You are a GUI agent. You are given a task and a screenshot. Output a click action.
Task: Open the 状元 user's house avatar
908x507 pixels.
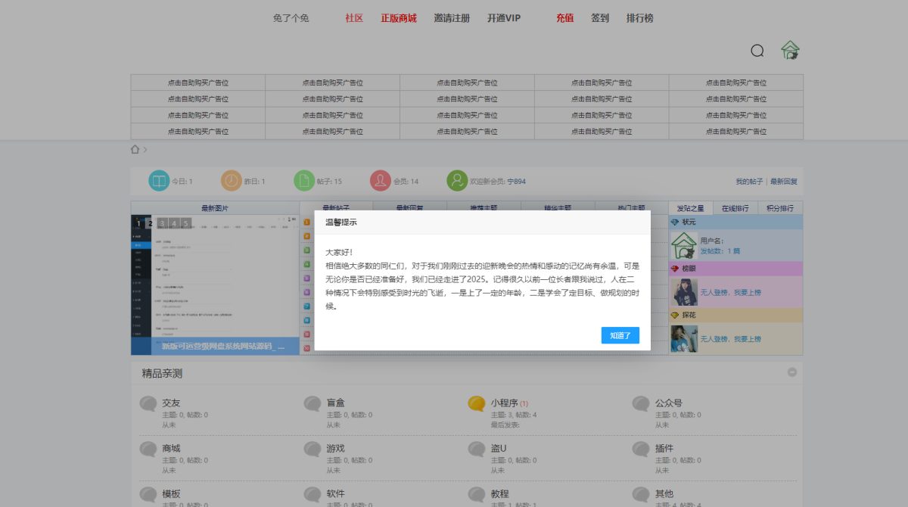tap(684, 245)
